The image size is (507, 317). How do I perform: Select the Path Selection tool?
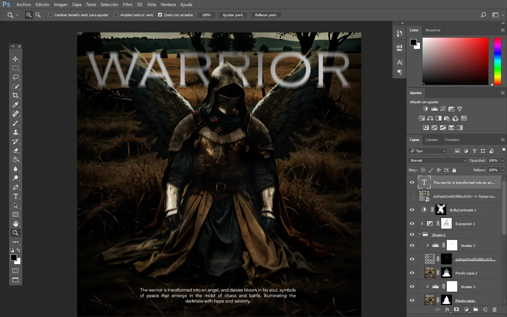[x=15, y=205]
